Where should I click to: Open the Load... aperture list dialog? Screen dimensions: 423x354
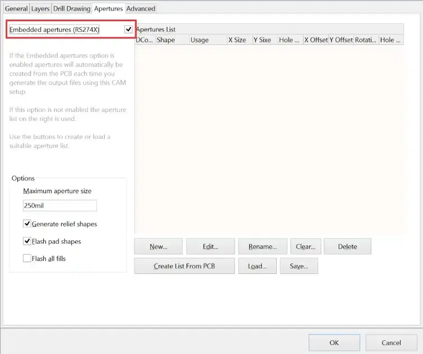(x=257, y=266)
